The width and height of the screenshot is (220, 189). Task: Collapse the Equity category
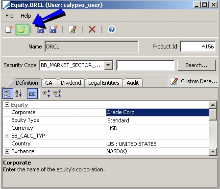pos(7,105)
